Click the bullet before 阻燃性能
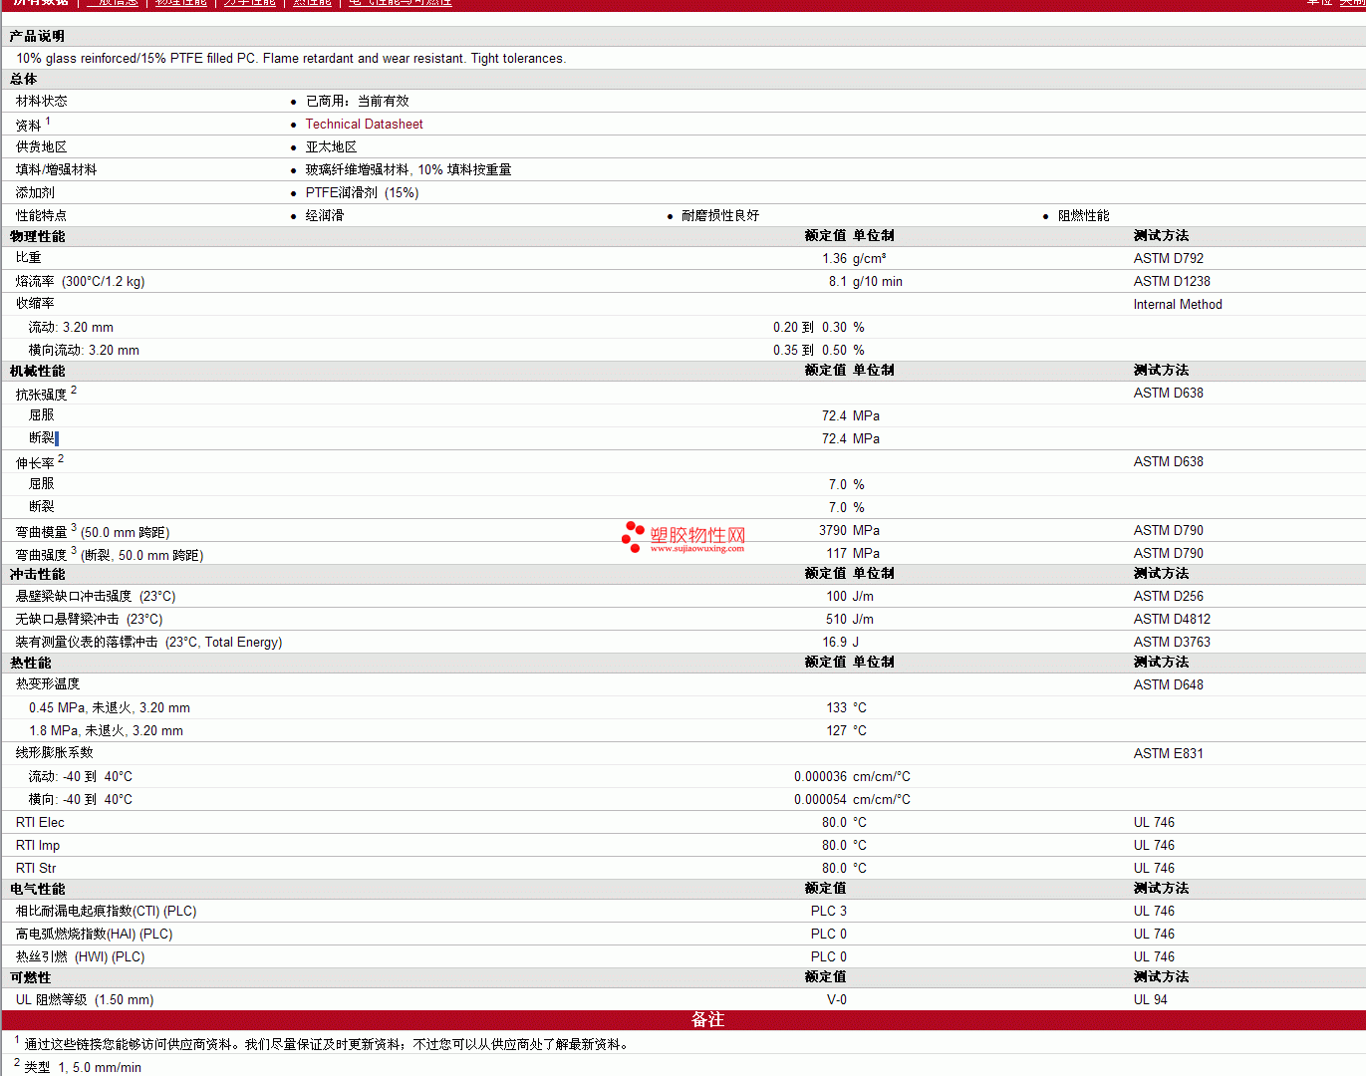 [1045, 216]
